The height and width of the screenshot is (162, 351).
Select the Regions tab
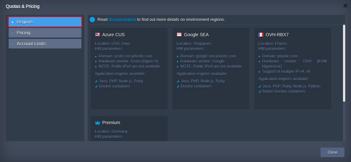point(45,22)
